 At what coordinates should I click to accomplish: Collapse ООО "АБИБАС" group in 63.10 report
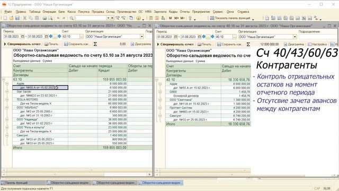click(x=7, y=107)
